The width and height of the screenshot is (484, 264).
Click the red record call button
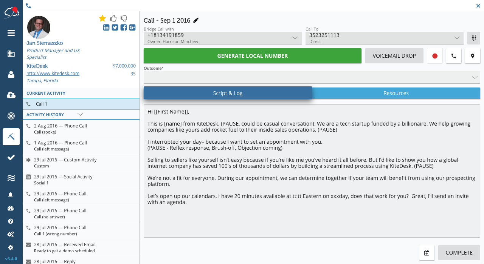(435, 56)
